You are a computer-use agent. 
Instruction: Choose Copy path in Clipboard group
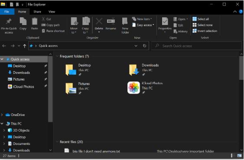(x=51, y=25)
